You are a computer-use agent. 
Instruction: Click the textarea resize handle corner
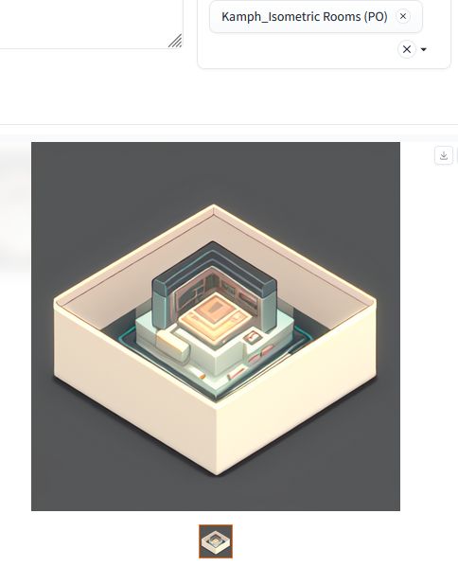pyautogui.click(x=175, y=41)
